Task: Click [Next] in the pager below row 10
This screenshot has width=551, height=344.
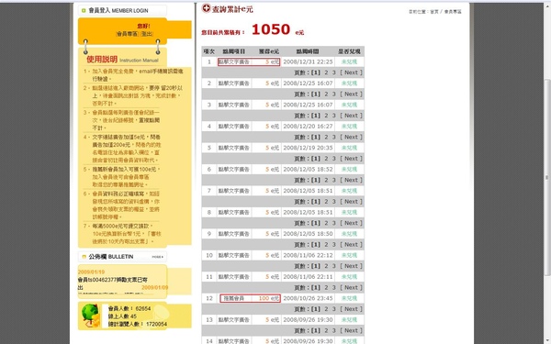Action: coord(351,266)
